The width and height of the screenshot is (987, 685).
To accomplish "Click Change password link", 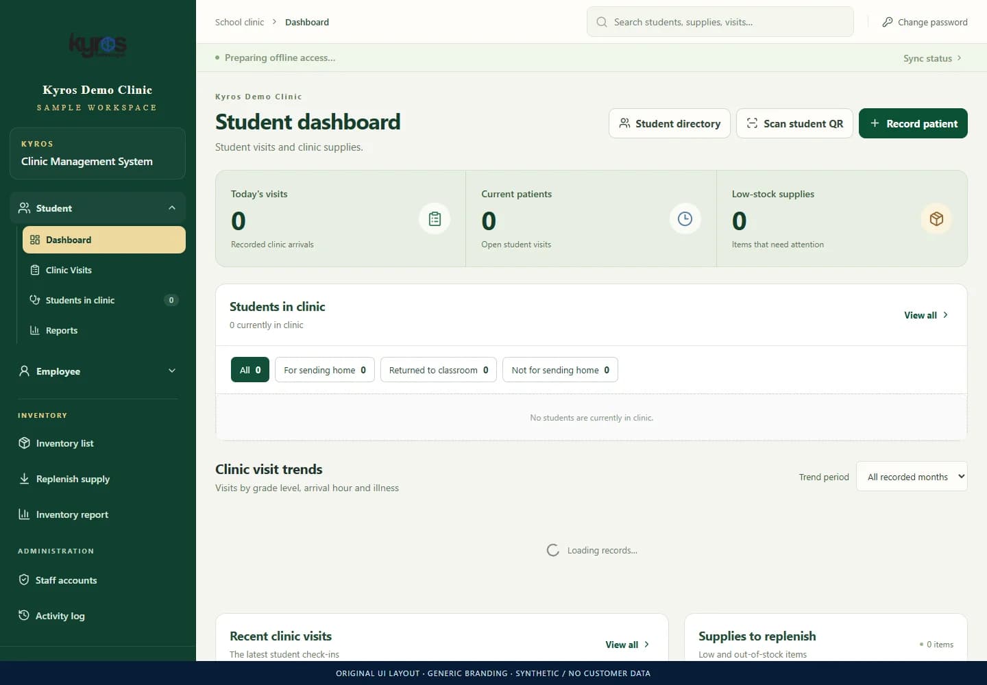I will pos(925,22).
